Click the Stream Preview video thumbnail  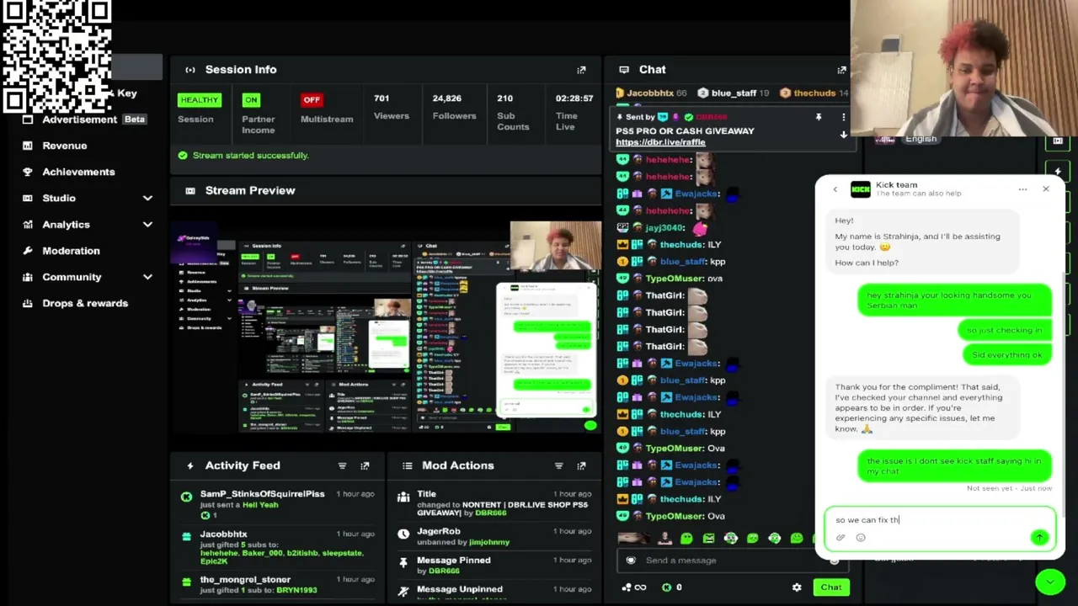(x=386, y=327)
